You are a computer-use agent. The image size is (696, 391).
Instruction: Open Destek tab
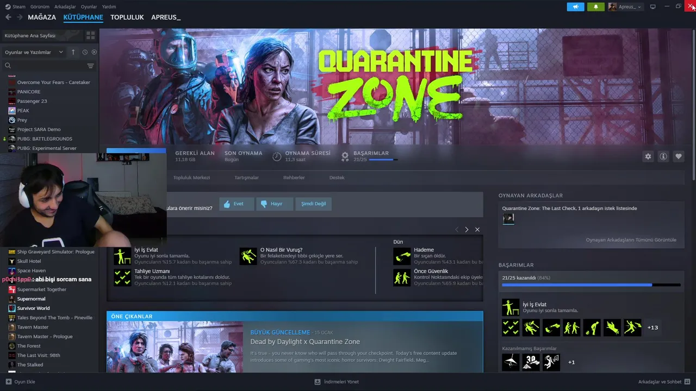(337, 178)
